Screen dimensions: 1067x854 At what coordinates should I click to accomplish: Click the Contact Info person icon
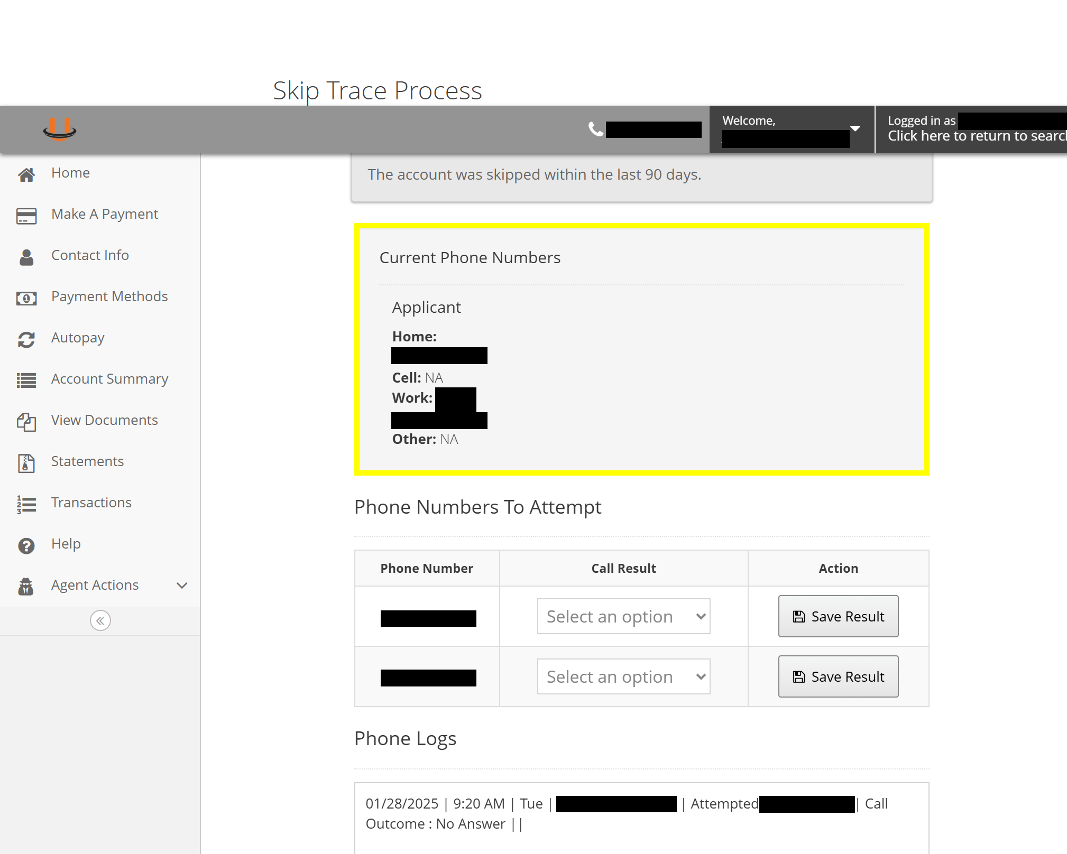[x=26, y=257]
